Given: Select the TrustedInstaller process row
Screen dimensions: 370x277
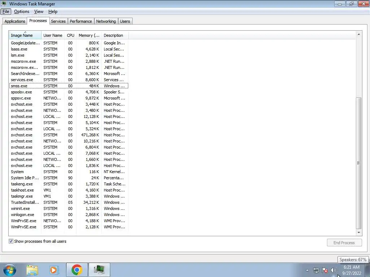Looking at the screenshot, I should tap(69, 202).
